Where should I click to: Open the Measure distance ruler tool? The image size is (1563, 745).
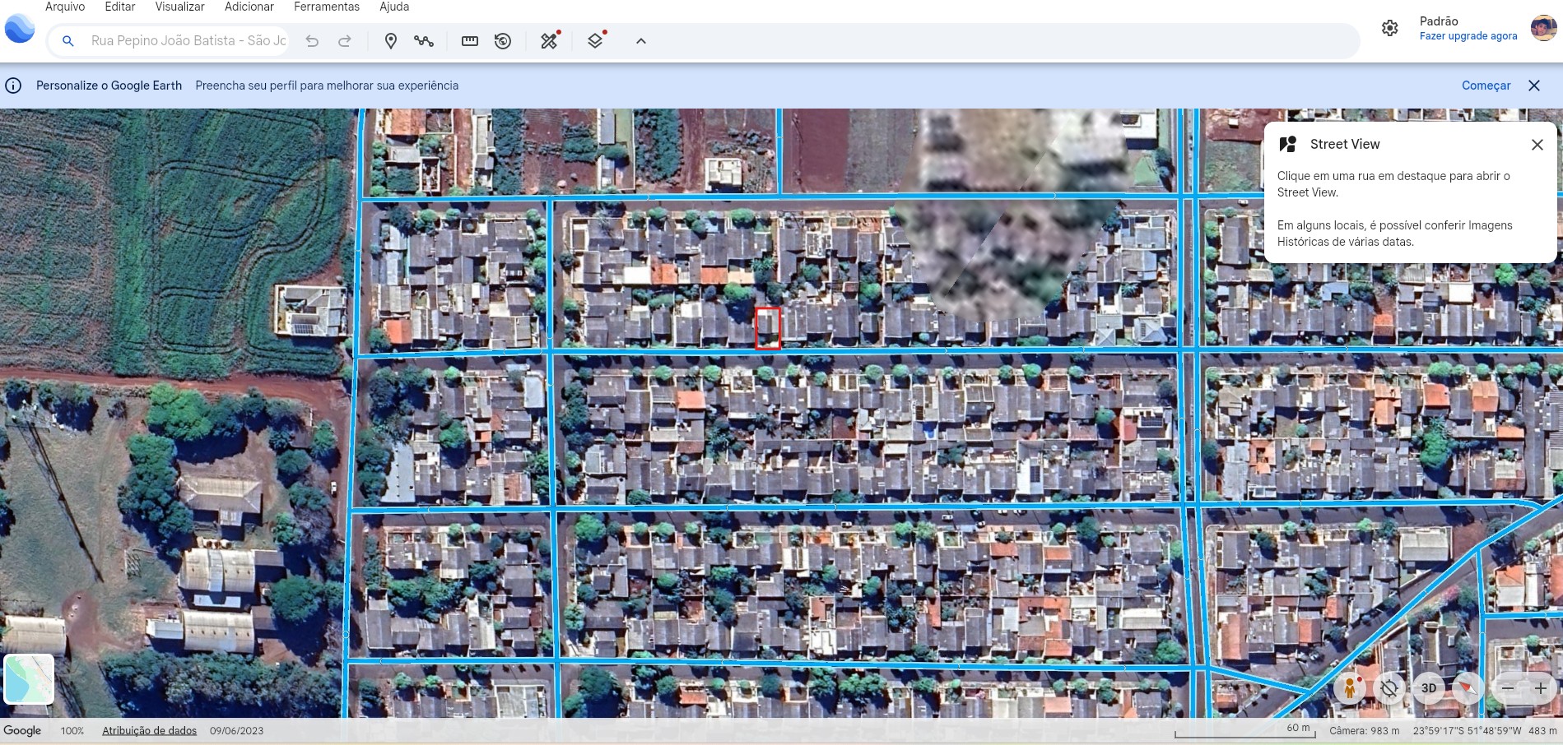[470, 41]
